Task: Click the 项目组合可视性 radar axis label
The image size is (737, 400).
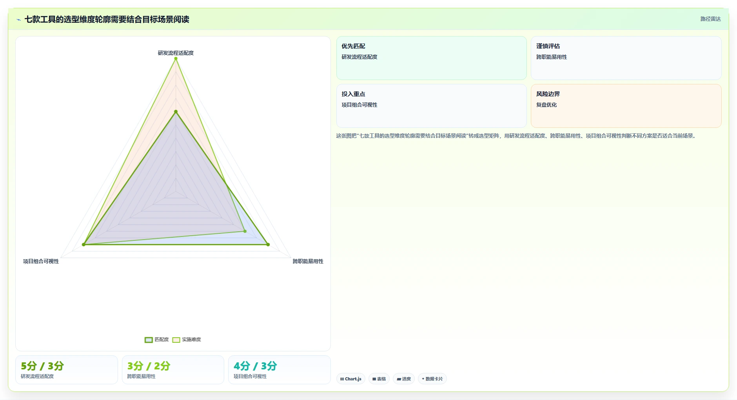Action: coord(41,261)
